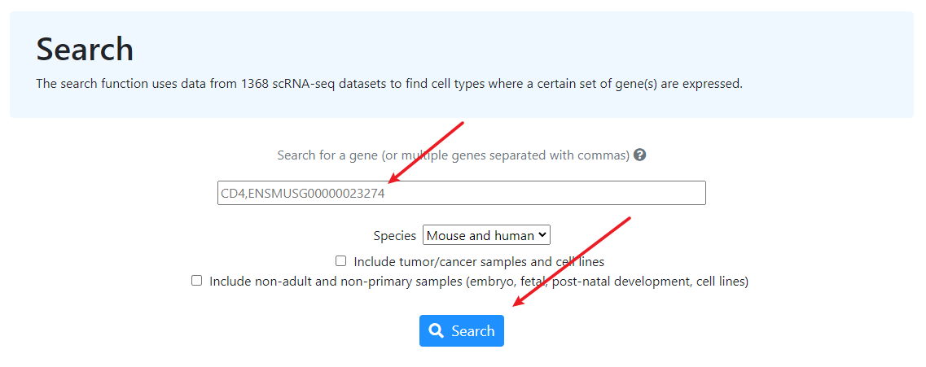Click the '1368 scRNA-seq datasets' description sentence
This screenshot has height=367, width=926.
[x=389, y=84]
